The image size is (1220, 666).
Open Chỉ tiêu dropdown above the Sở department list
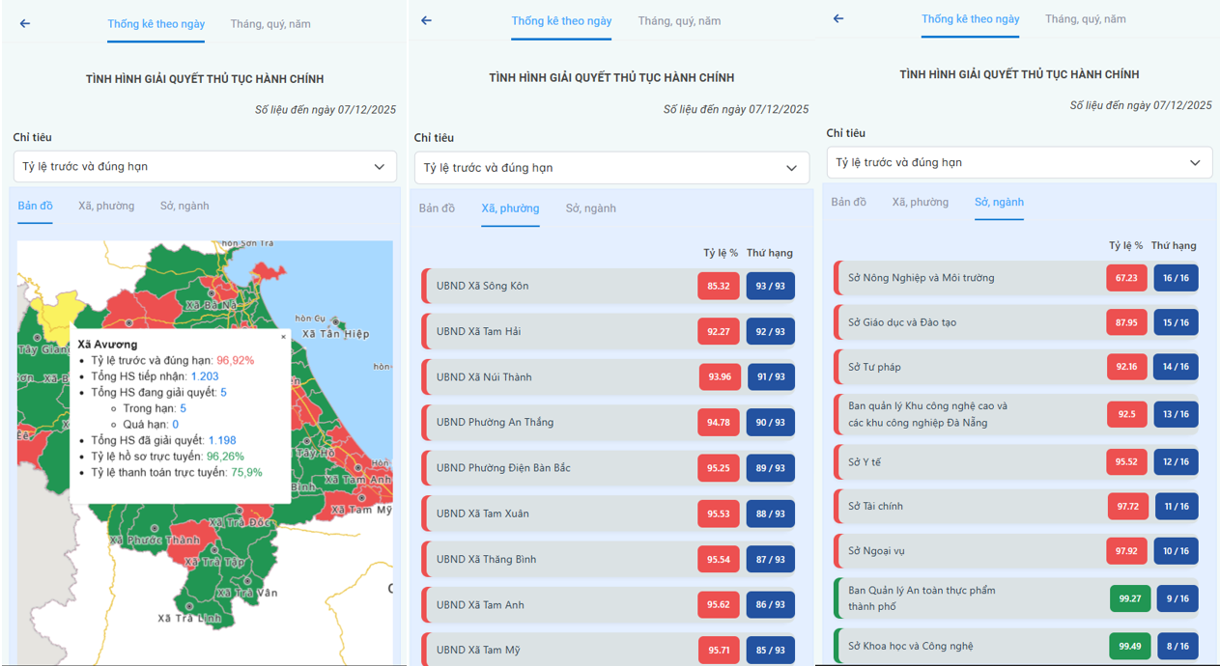(1019, 163)
